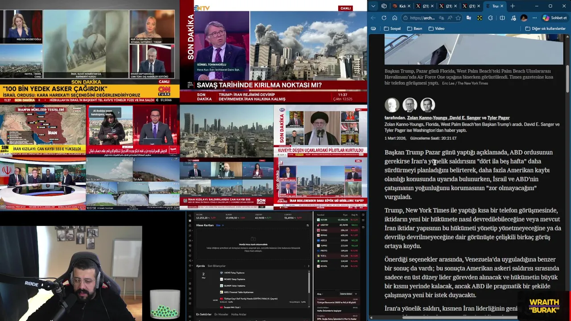Click the CNN Türk broadcast tile
The width and height of the screenshot is (571, 321).
pyautogui.click(x=89, y=52)
